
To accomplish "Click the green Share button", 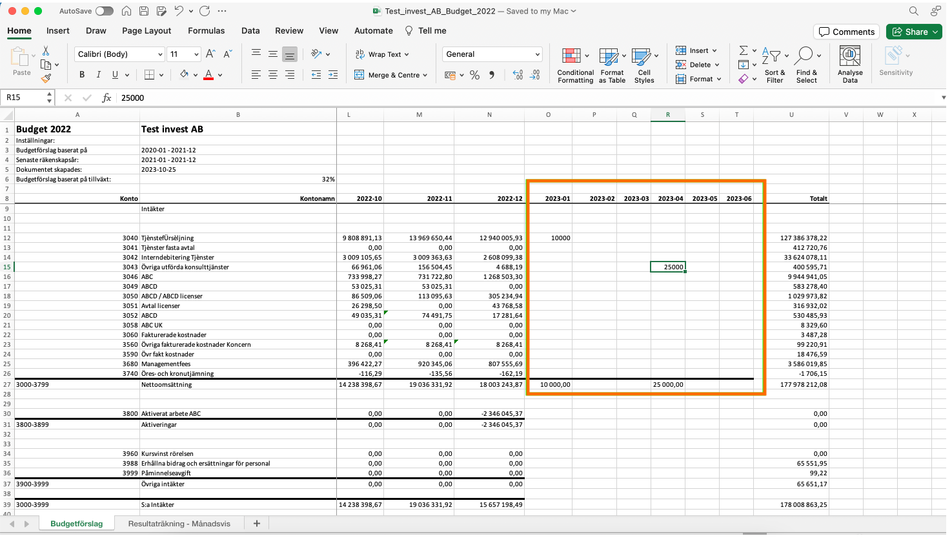I will pyautogui.click(x=914, y=32).
